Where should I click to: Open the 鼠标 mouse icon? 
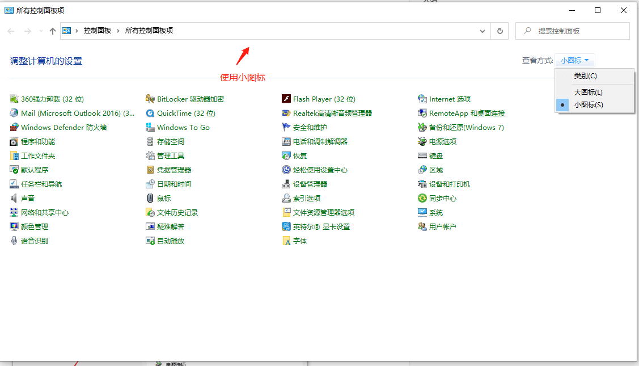point(150,198)
